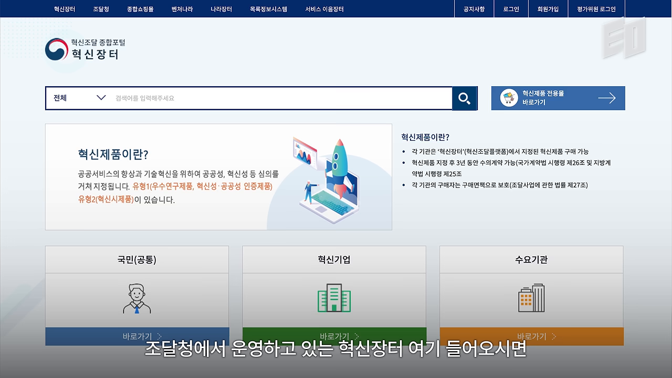This screenshot has width=672, height=378.
Task: Open 혁신장터 in the top navigation
Action: [x=65, y=9]
